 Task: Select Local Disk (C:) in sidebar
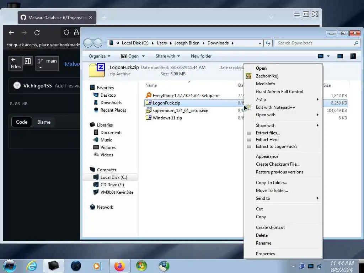tap(114, 177)
